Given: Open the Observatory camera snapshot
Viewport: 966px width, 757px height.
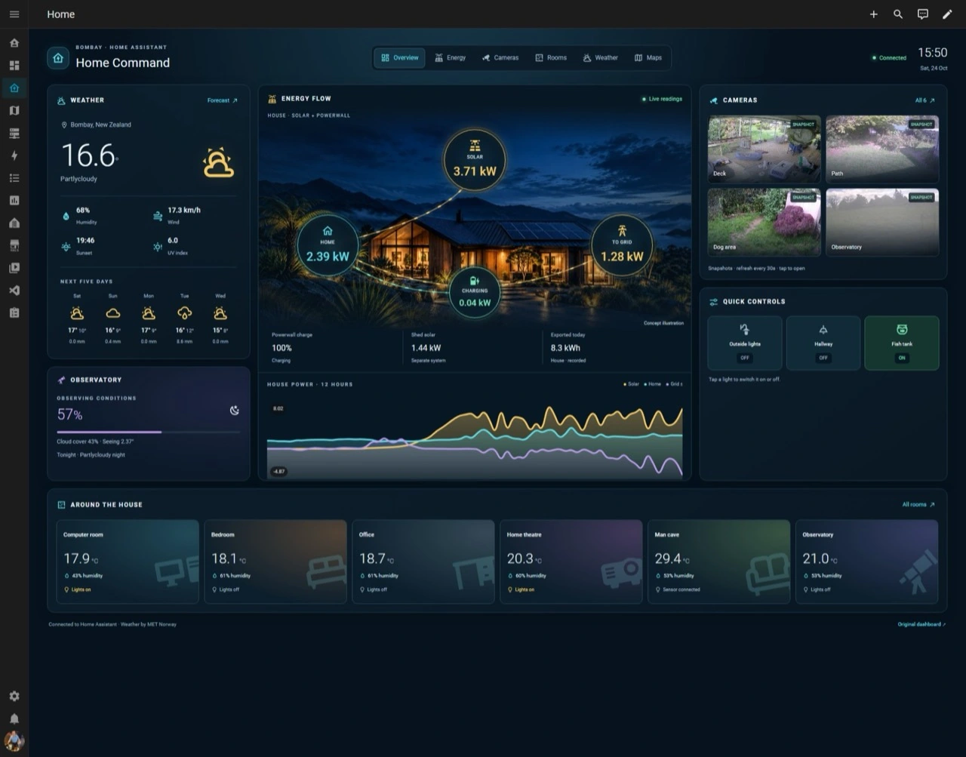Looking at the screenshot, I should click(x=882, y=222).
